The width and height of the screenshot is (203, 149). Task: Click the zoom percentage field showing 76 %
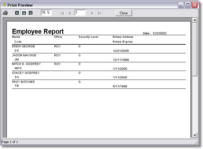(46, 13)
